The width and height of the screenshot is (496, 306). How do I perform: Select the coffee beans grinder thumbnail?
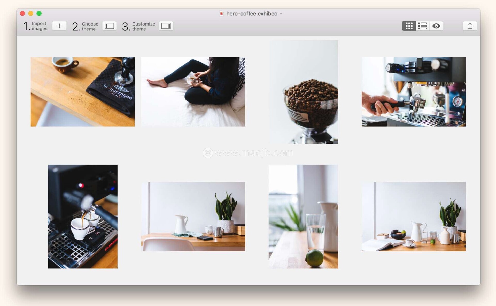click(x=303, y=92)
